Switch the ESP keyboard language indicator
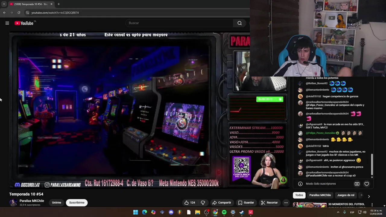This screenshot has width=386, height=217. [352, 212]
